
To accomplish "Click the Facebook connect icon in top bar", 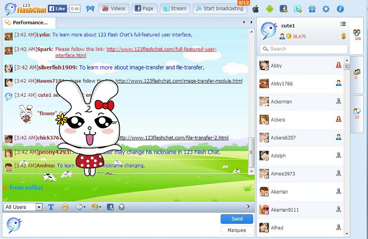I will [x=283, y=9].
